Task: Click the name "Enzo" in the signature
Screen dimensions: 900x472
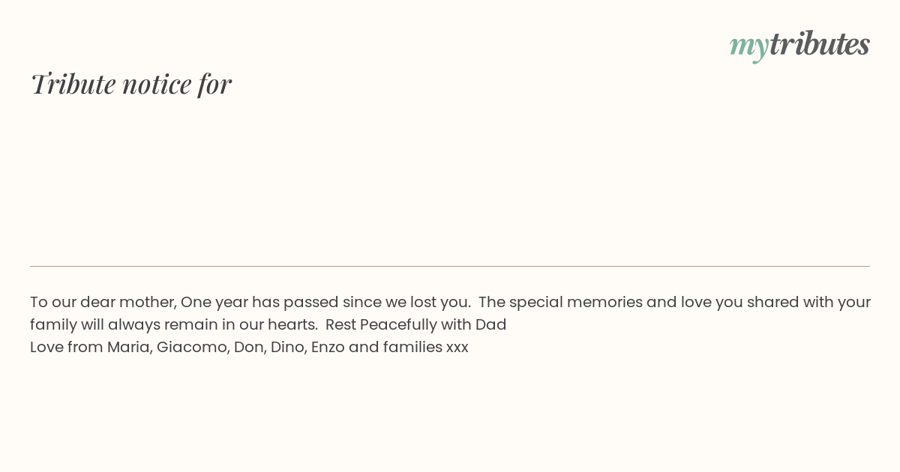Action: coord(328,348)
